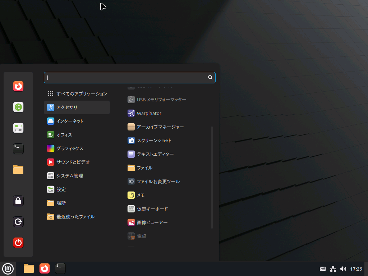Click the Linux Mint menu button in panel
This screenshot has width=368, height=276.
point(8,268)
